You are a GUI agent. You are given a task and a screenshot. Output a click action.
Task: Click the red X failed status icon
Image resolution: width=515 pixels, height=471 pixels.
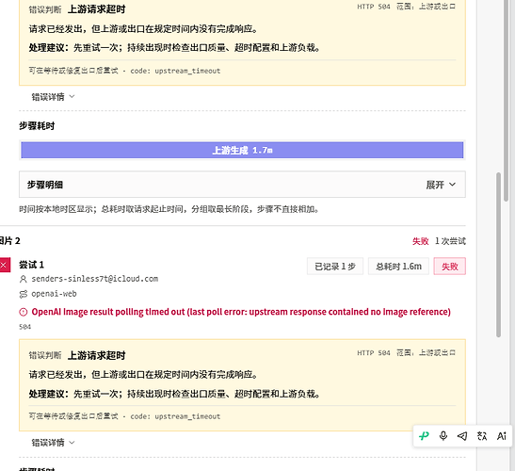4,266
